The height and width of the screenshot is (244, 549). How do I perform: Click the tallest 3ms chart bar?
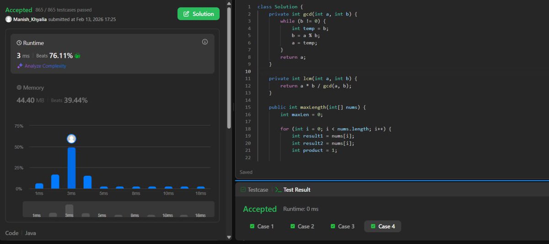(x=71, y=168)
